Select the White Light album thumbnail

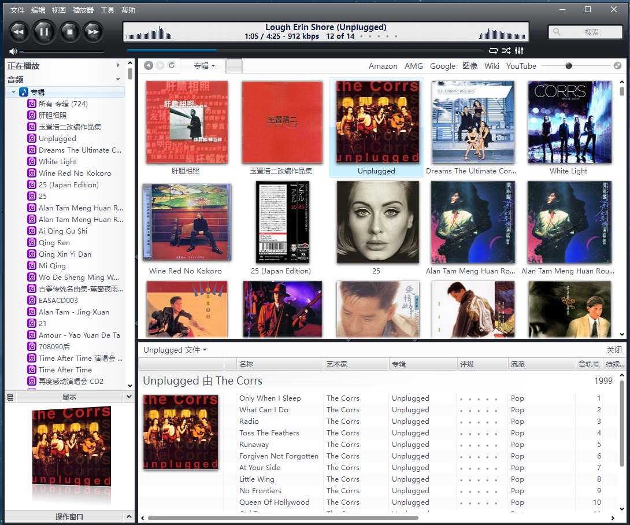point(569,123)
